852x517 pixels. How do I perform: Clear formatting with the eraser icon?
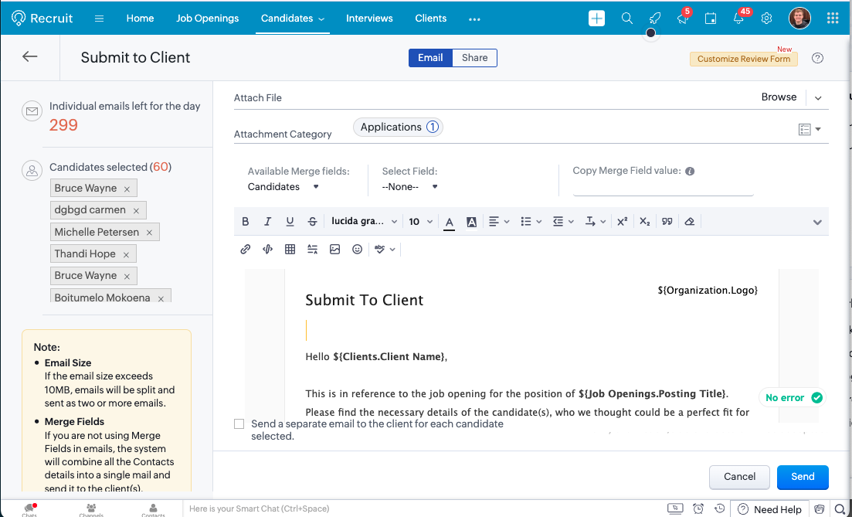[x=690, y=222]
